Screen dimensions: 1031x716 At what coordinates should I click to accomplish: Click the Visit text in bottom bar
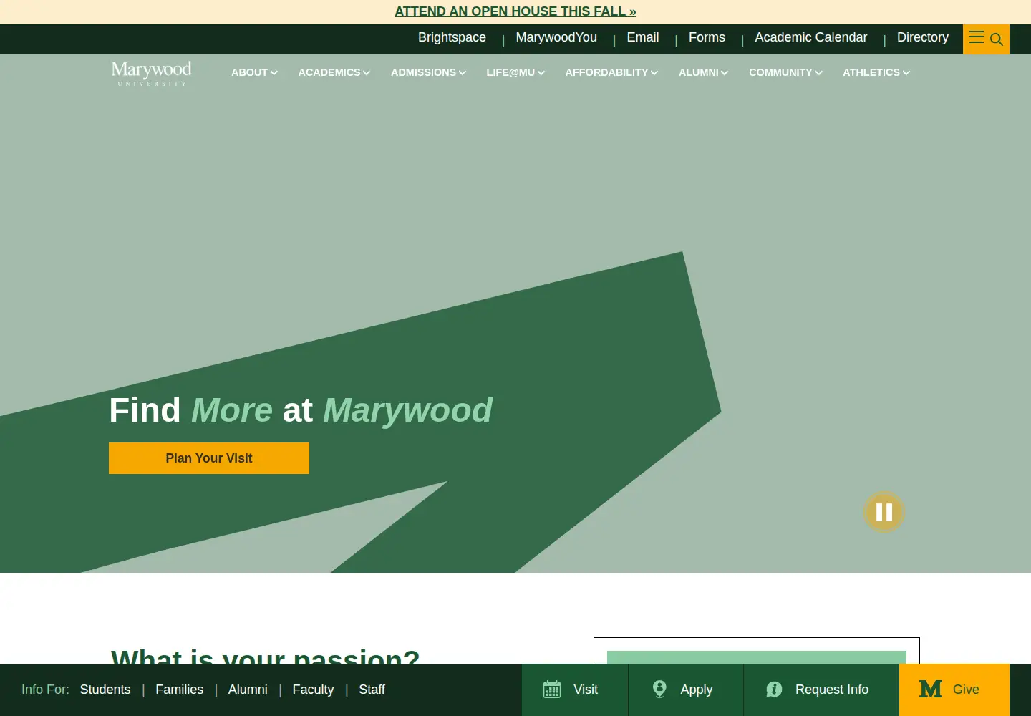tap(586, 690)
